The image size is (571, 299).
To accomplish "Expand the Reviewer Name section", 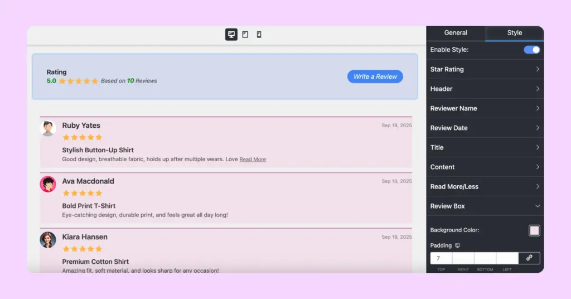I will (485, 108).
